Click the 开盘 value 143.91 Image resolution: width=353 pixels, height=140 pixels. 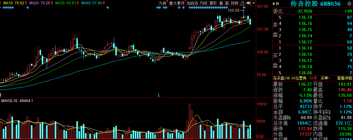coord(345,84)
